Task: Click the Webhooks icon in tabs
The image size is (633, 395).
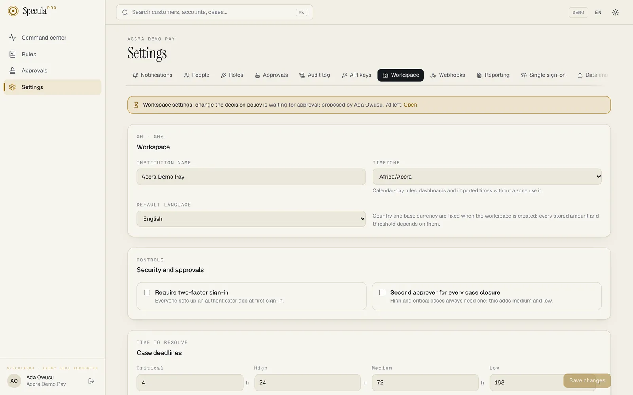Action: (x=433, y=75)
